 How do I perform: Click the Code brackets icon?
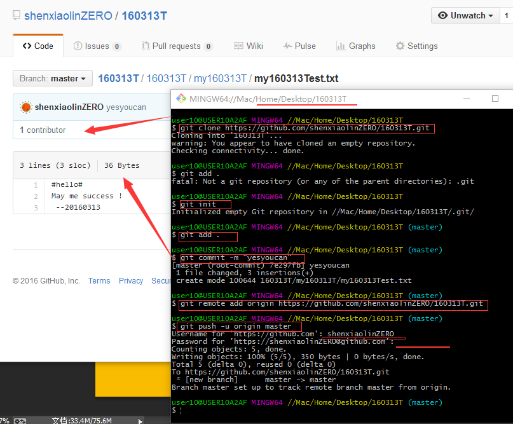(27, 46)
